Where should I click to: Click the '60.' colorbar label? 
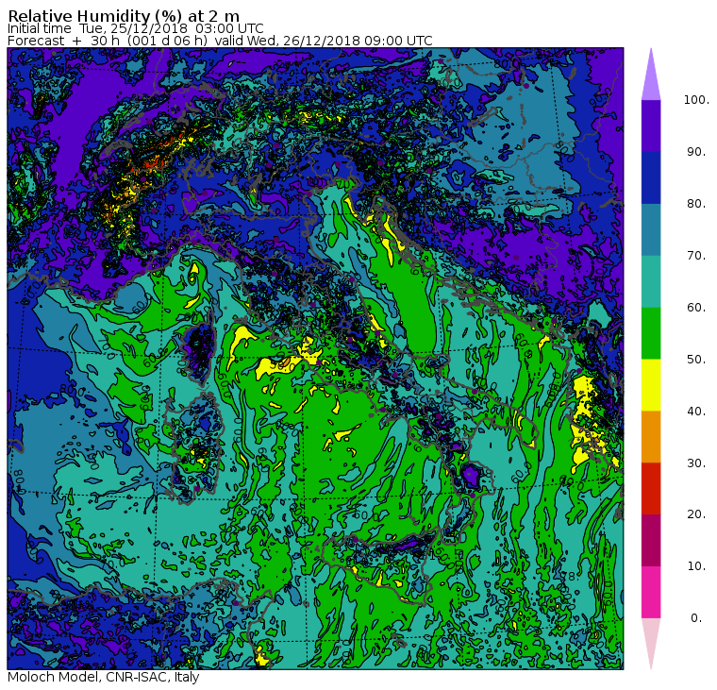pyautogui.click(x=696, y=308)
